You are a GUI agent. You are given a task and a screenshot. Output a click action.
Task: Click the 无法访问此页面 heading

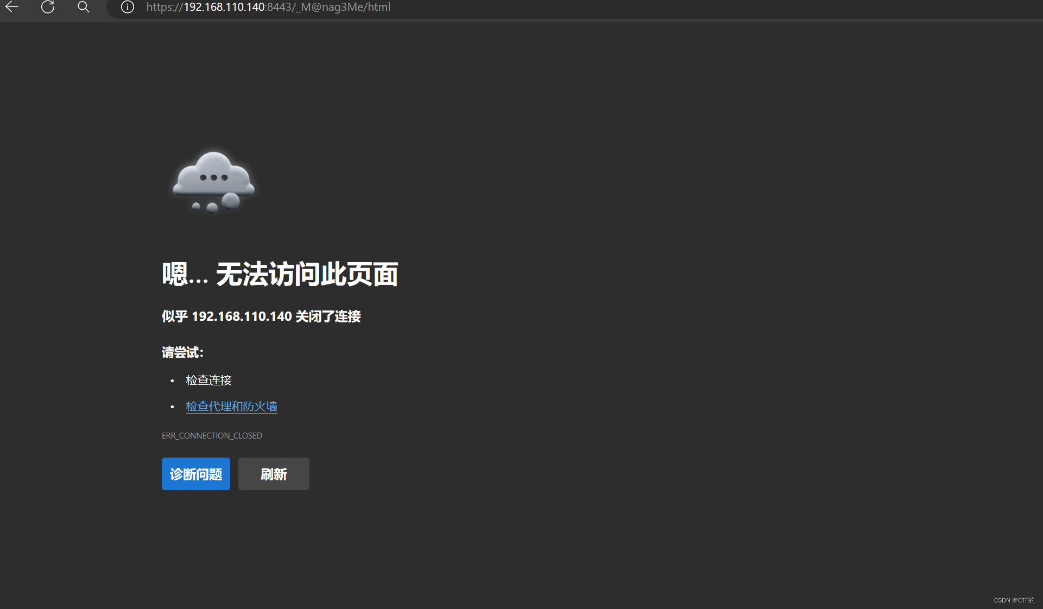(307, 274)
